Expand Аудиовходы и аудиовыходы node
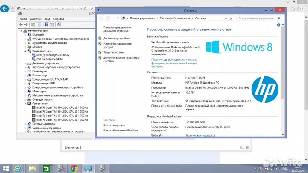Viewport: 308px width, 173px height. [x=25, y=43]
